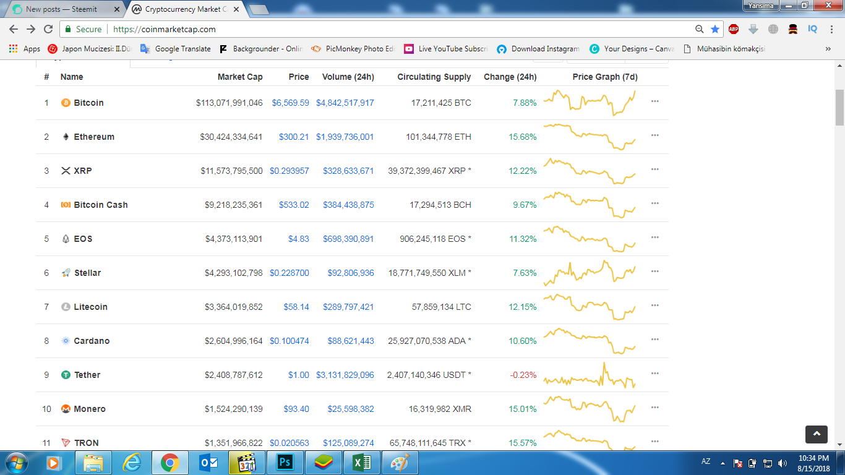This screenshot has height=475, width=845.
Task: Open the IQ extension icon
Action: (x=813, y=29)
